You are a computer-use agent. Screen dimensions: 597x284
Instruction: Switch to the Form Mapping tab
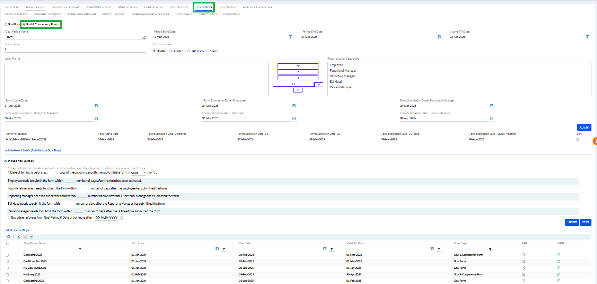click(227, 7)
